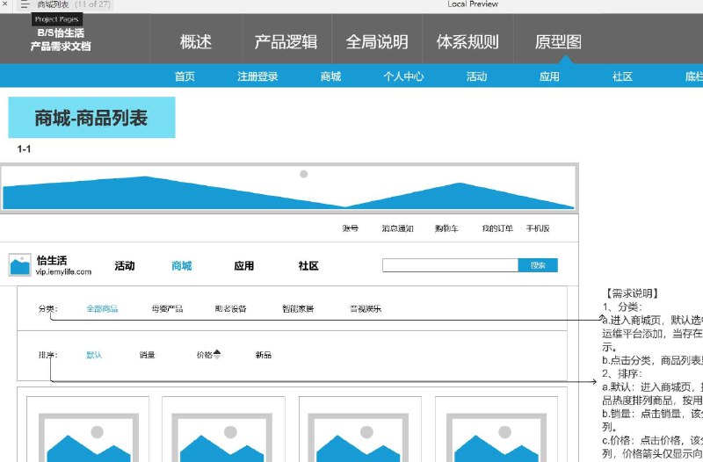This screenshot has width=703, height=462.
Task: Switch to 手机版 in the utility bar
Action: pyautogui.click(x=538, y=228)
